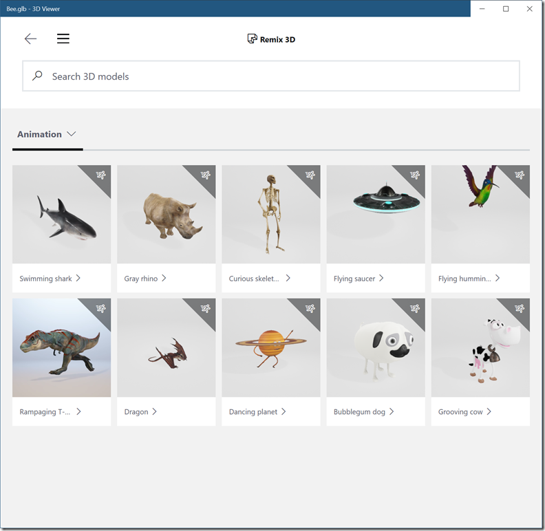Click animation badge on Swimming shark card

tap(100, 175)
